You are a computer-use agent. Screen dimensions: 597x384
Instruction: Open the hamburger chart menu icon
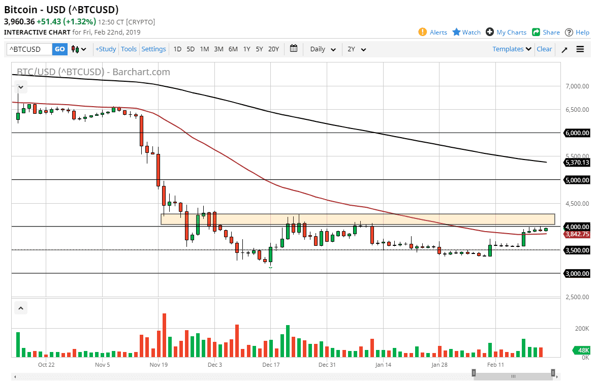click(580, 49)
